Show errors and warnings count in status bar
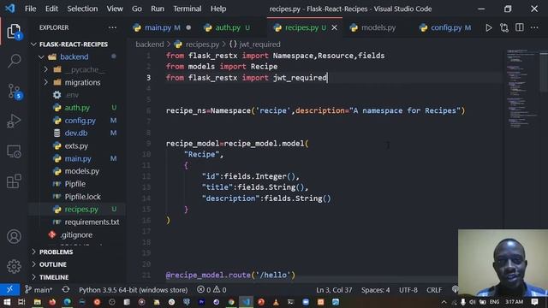The width and height of the screenshot is (548, 308). pos(211,290)
